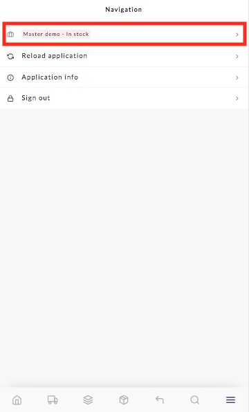Expand chevron on Reload application row
The height and width of the screenshot is (412, 249).
[237, 56]
